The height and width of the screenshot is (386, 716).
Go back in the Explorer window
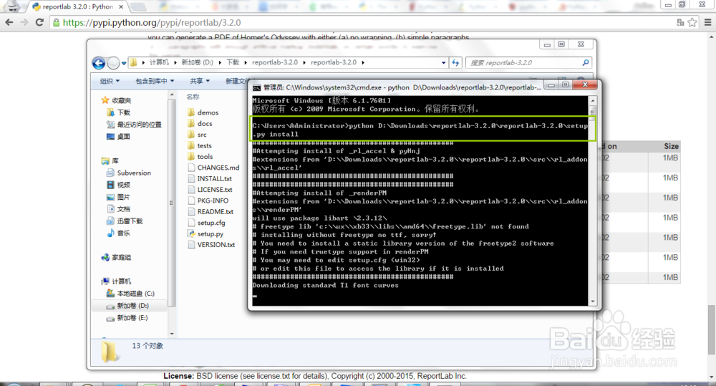99,62
